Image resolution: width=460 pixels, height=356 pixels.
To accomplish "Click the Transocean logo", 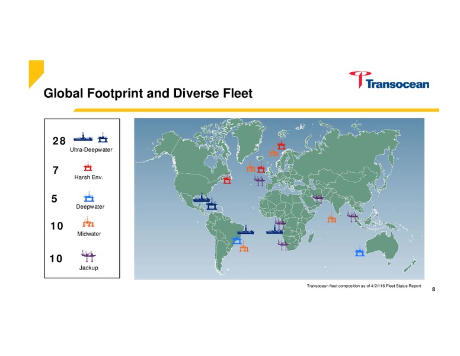I will [389, 80].
